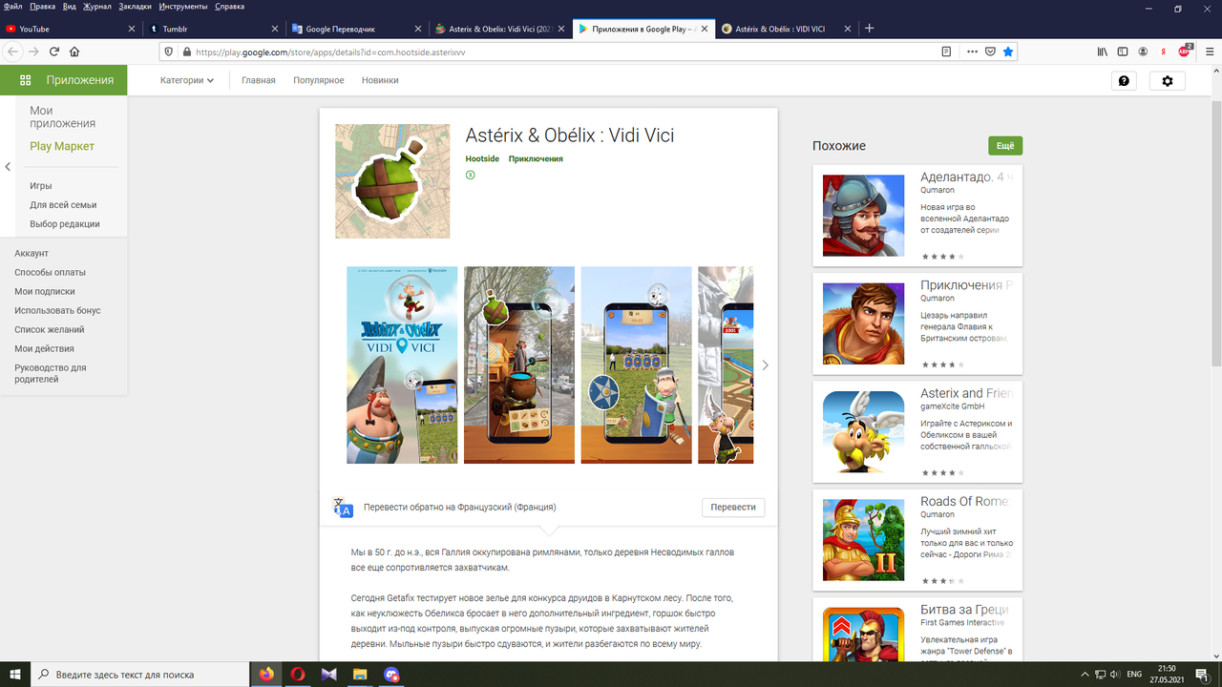Click the ENG language indicator

1134,675
